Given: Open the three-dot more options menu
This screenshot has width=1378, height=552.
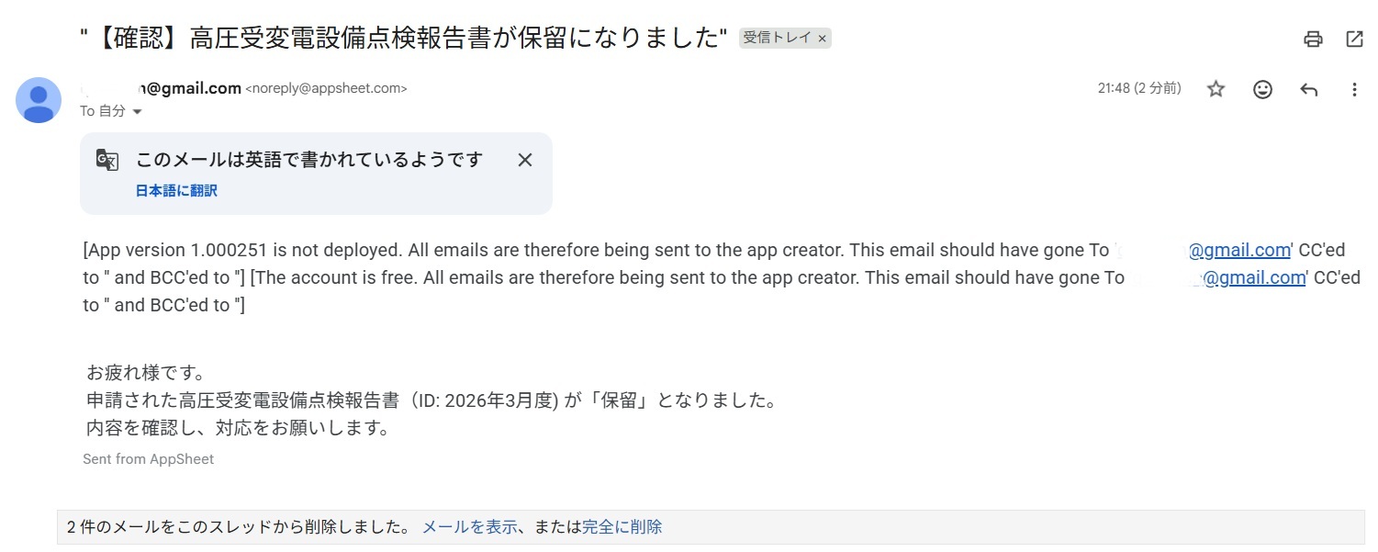Looking at the screenshot, I should point(1354,89).
